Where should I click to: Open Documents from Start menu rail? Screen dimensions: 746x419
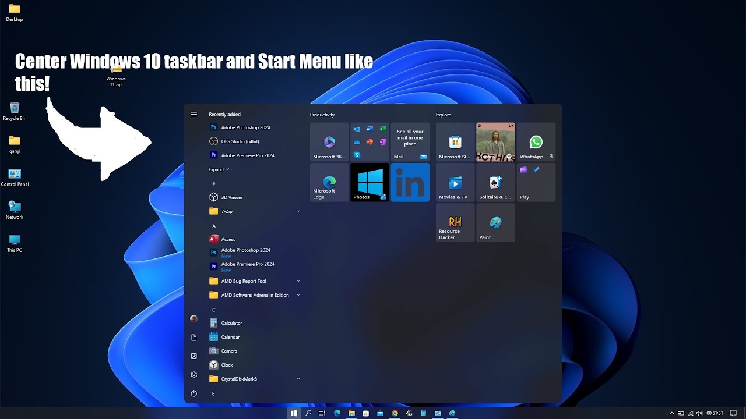pyautogui.click(x=194, y=338)
